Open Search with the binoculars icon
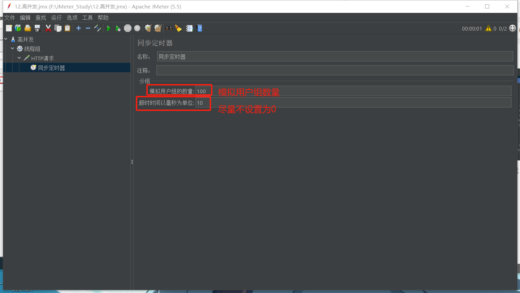The width and height of the screenshot is (520, 293). point(169,28)
